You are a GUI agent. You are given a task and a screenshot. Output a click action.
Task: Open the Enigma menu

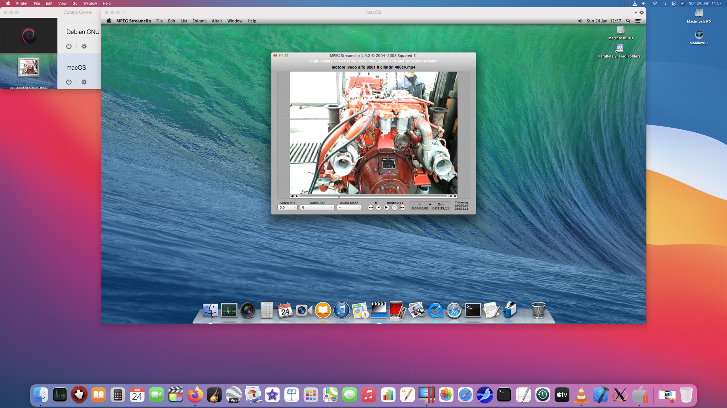click(x=199, y=21)
